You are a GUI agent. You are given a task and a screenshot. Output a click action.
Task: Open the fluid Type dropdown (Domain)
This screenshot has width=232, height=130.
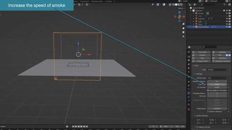coord(217,70)
